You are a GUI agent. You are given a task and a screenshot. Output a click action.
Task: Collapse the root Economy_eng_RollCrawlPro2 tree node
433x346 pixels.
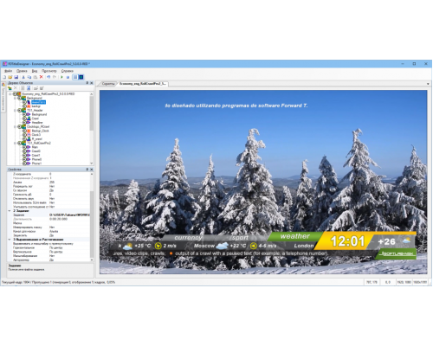click(10, 94)
